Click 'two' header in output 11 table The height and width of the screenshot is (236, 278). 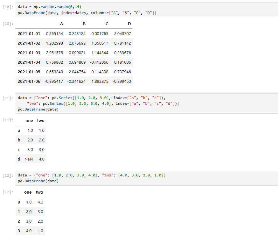(41, 121)
